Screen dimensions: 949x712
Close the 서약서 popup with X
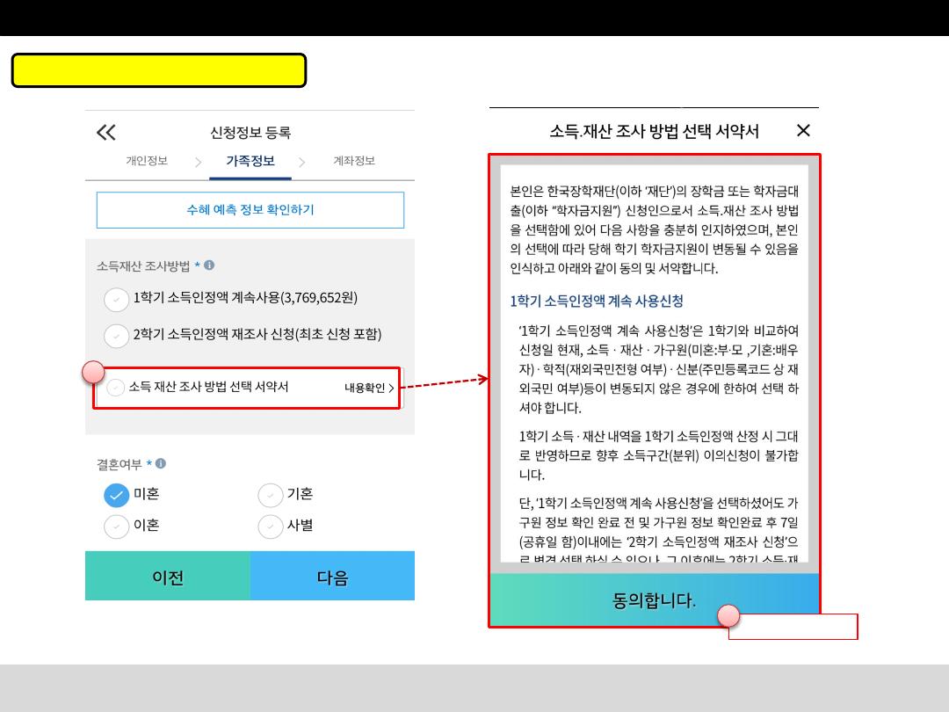pos(802,131)
